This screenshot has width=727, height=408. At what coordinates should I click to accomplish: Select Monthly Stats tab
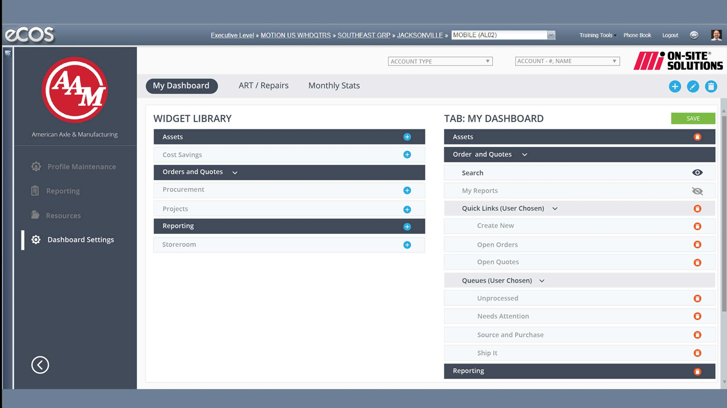(x=334, y=85)
